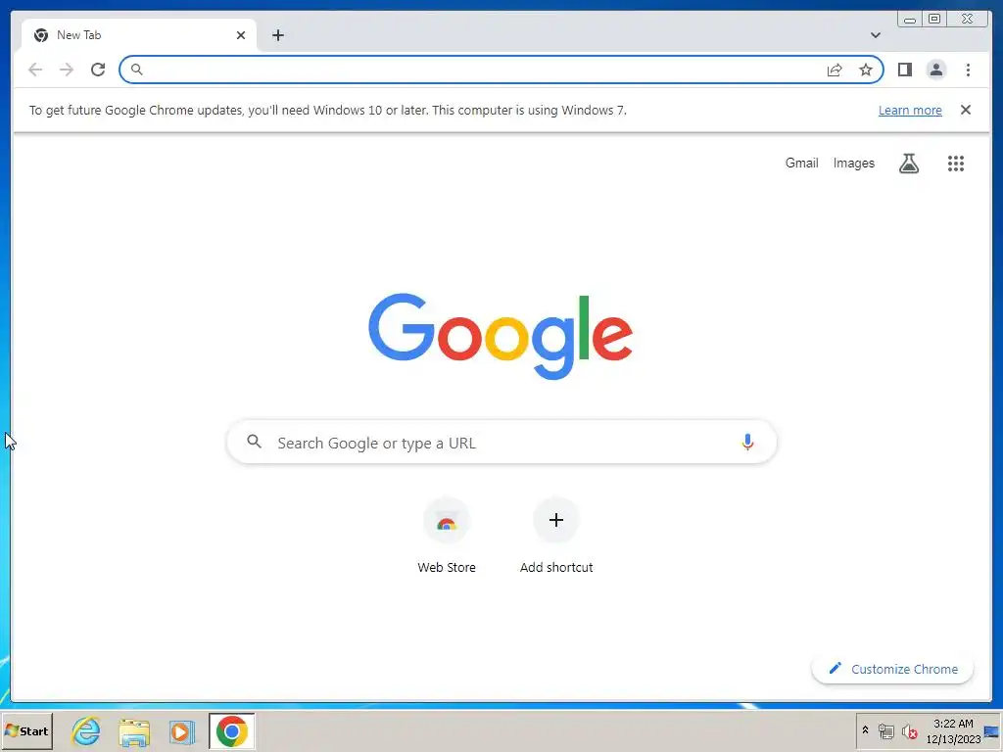
Task: Click the Show desktop tray icon
Action: tap(991, 731)
